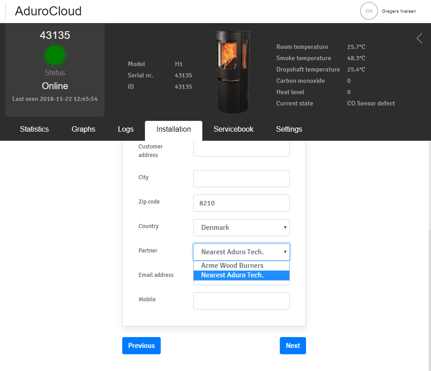The image size is (431, 371).
Task: Collapse the stove header with the chevron arrow
Action: 419,38
